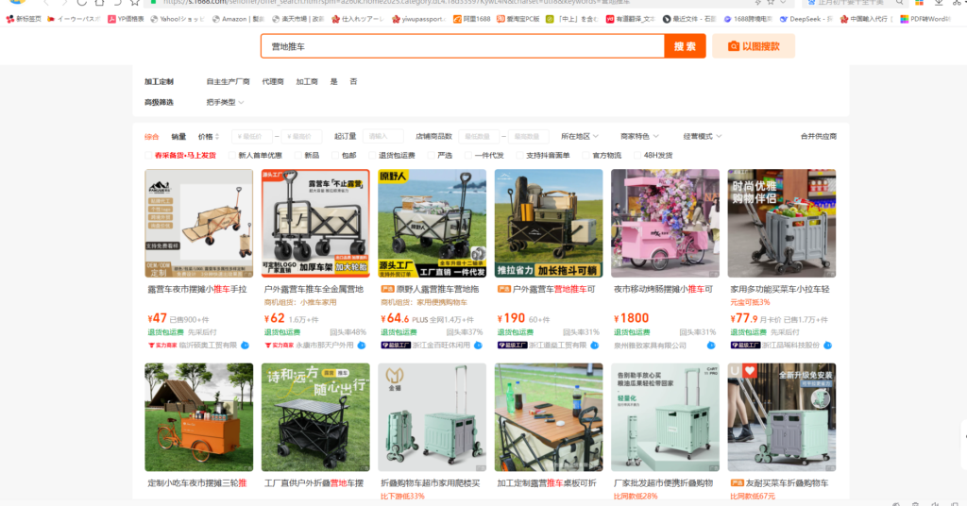Expand the 所在地区 dropdown
The width and height of the screenshot is (967, 506).
click(581, 137)
